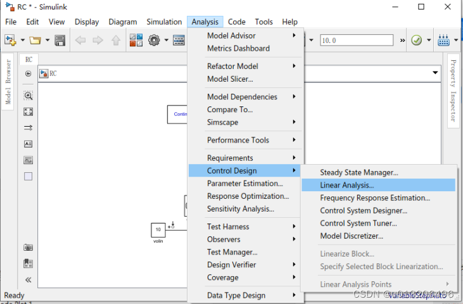Viewport: 463px width, 304px height.
Task: Select Model Discretizer... entry
Action: (378, 236)
